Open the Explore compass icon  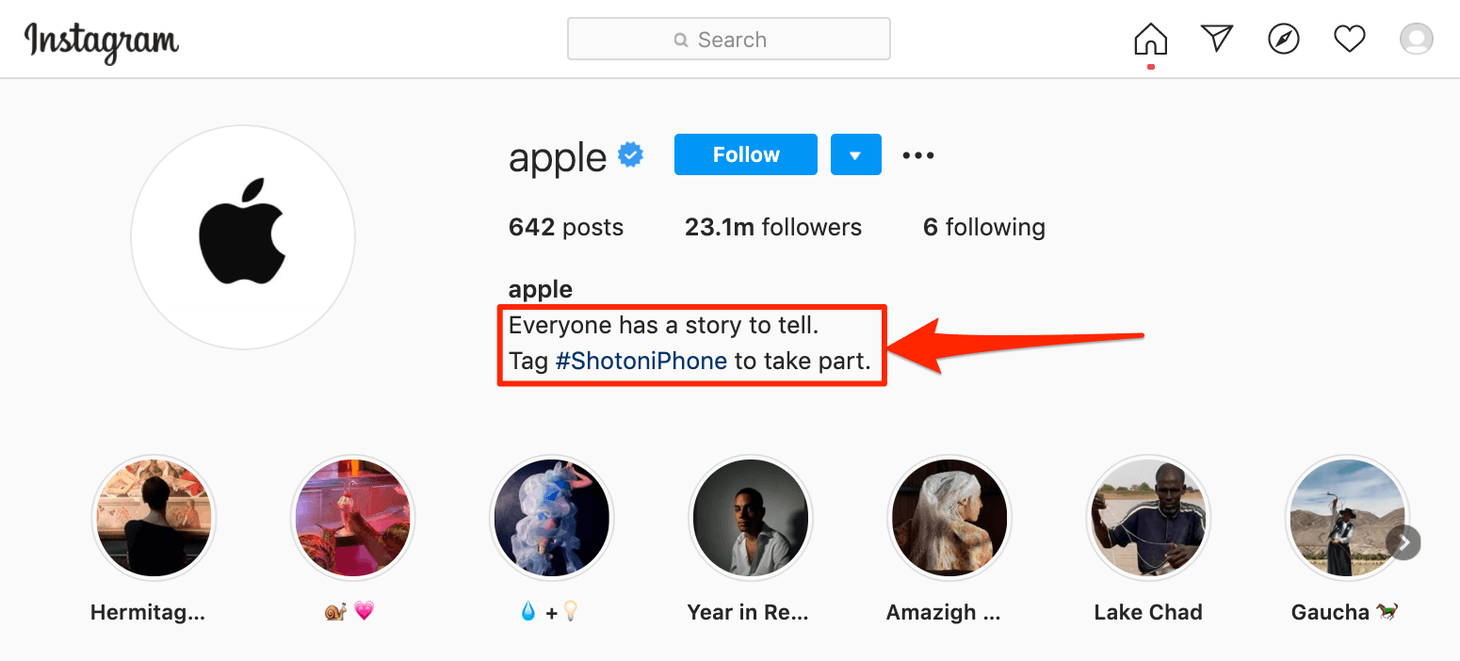coord(1283,39)
